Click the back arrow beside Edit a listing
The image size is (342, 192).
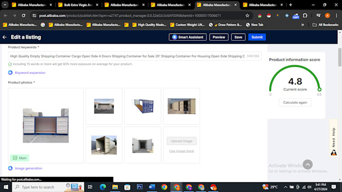(x=5, y=37)
